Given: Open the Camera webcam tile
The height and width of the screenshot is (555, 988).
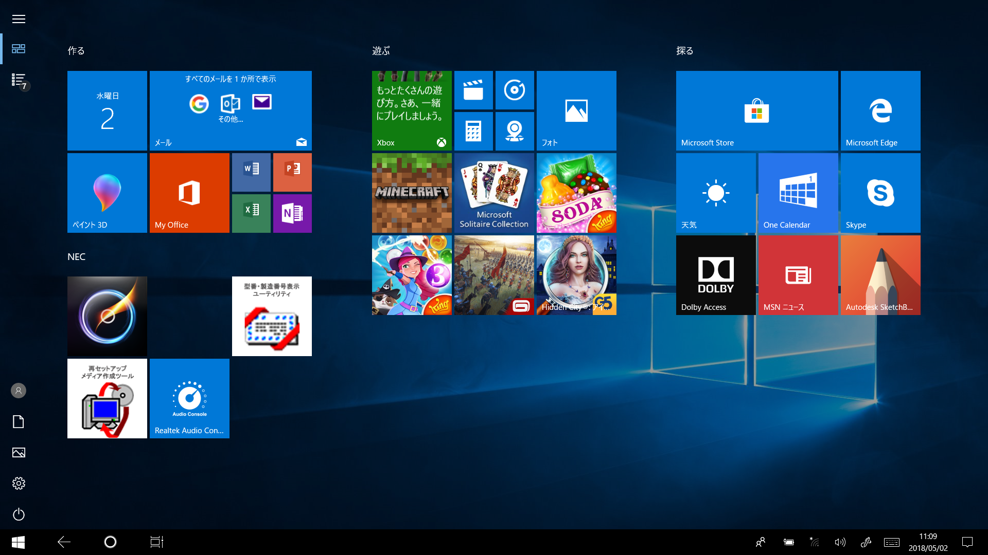Looking at the screenshot, I should 515,131.
